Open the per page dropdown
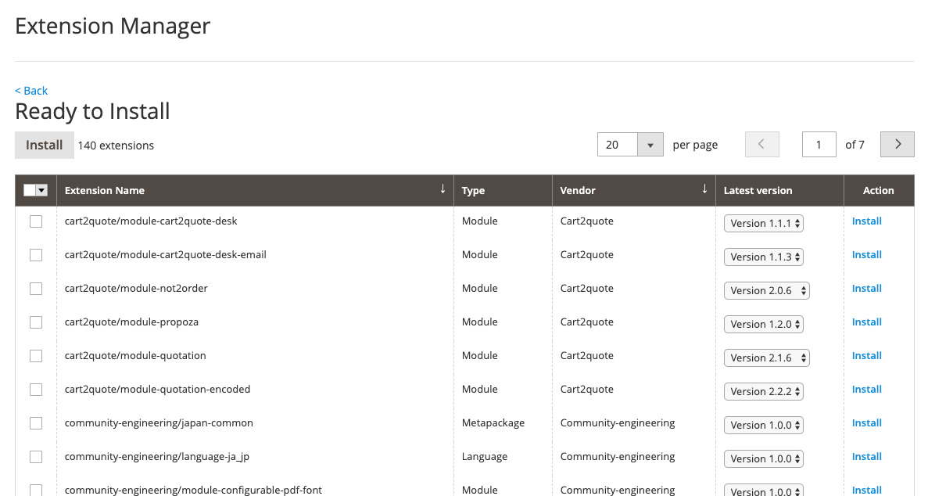928x496 pixels. tap(650, 144)
